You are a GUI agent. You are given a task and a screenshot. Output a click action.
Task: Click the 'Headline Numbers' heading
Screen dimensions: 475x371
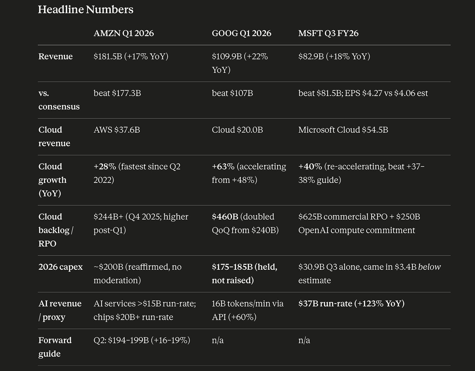click(85, 9)
